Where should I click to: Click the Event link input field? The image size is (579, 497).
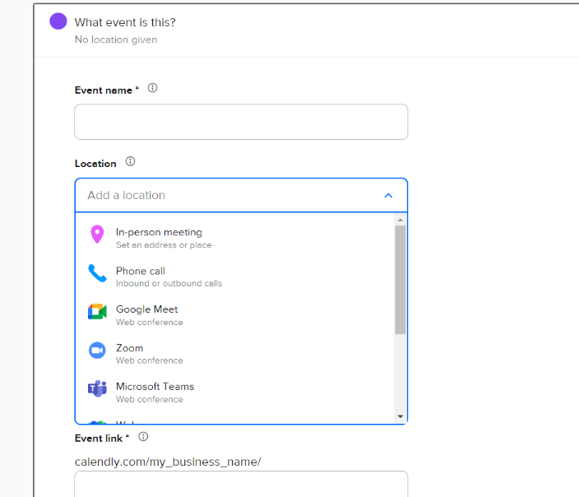click(241, 484)
